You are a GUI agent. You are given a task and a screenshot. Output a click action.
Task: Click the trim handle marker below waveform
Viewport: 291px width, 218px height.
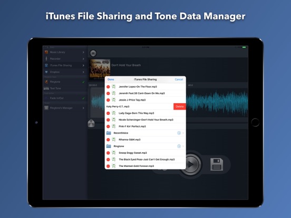91,123
